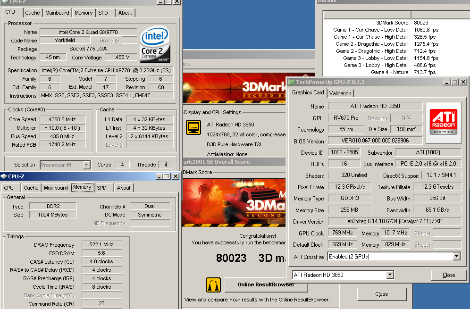Click the GPU Clock 769 MHz field
The height and width of the screenshot is (309, 470).
(342, 233)
